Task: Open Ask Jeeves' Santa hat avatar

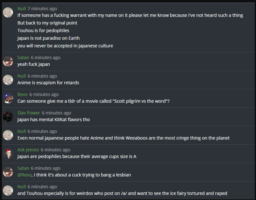Action: pos(8,153)
